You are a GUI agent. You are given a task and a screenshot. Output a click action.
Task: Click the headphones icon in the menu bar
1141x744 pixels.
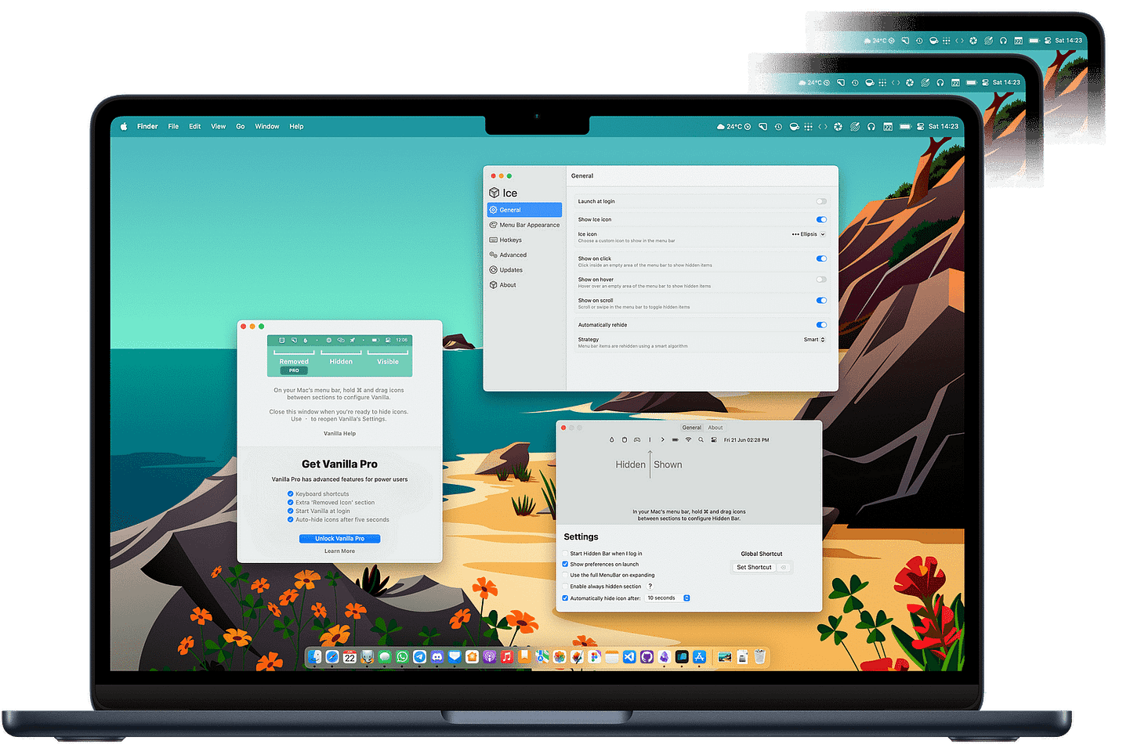[871, 126]
